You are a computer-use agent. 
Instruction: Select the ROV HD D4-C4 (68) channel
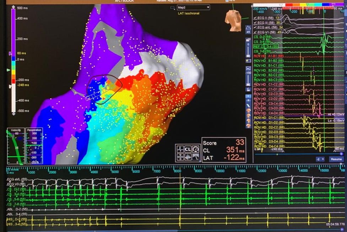(x=269, y=146)
